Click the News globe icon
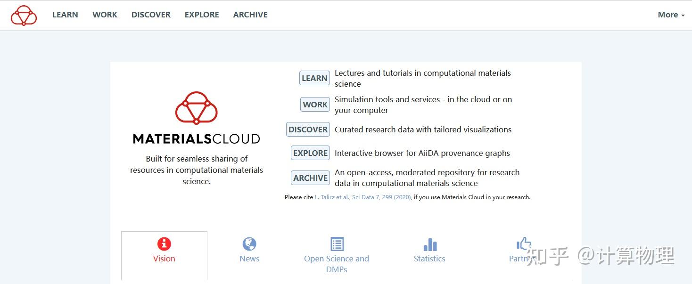The image size is (692, 284). (249, 244)
